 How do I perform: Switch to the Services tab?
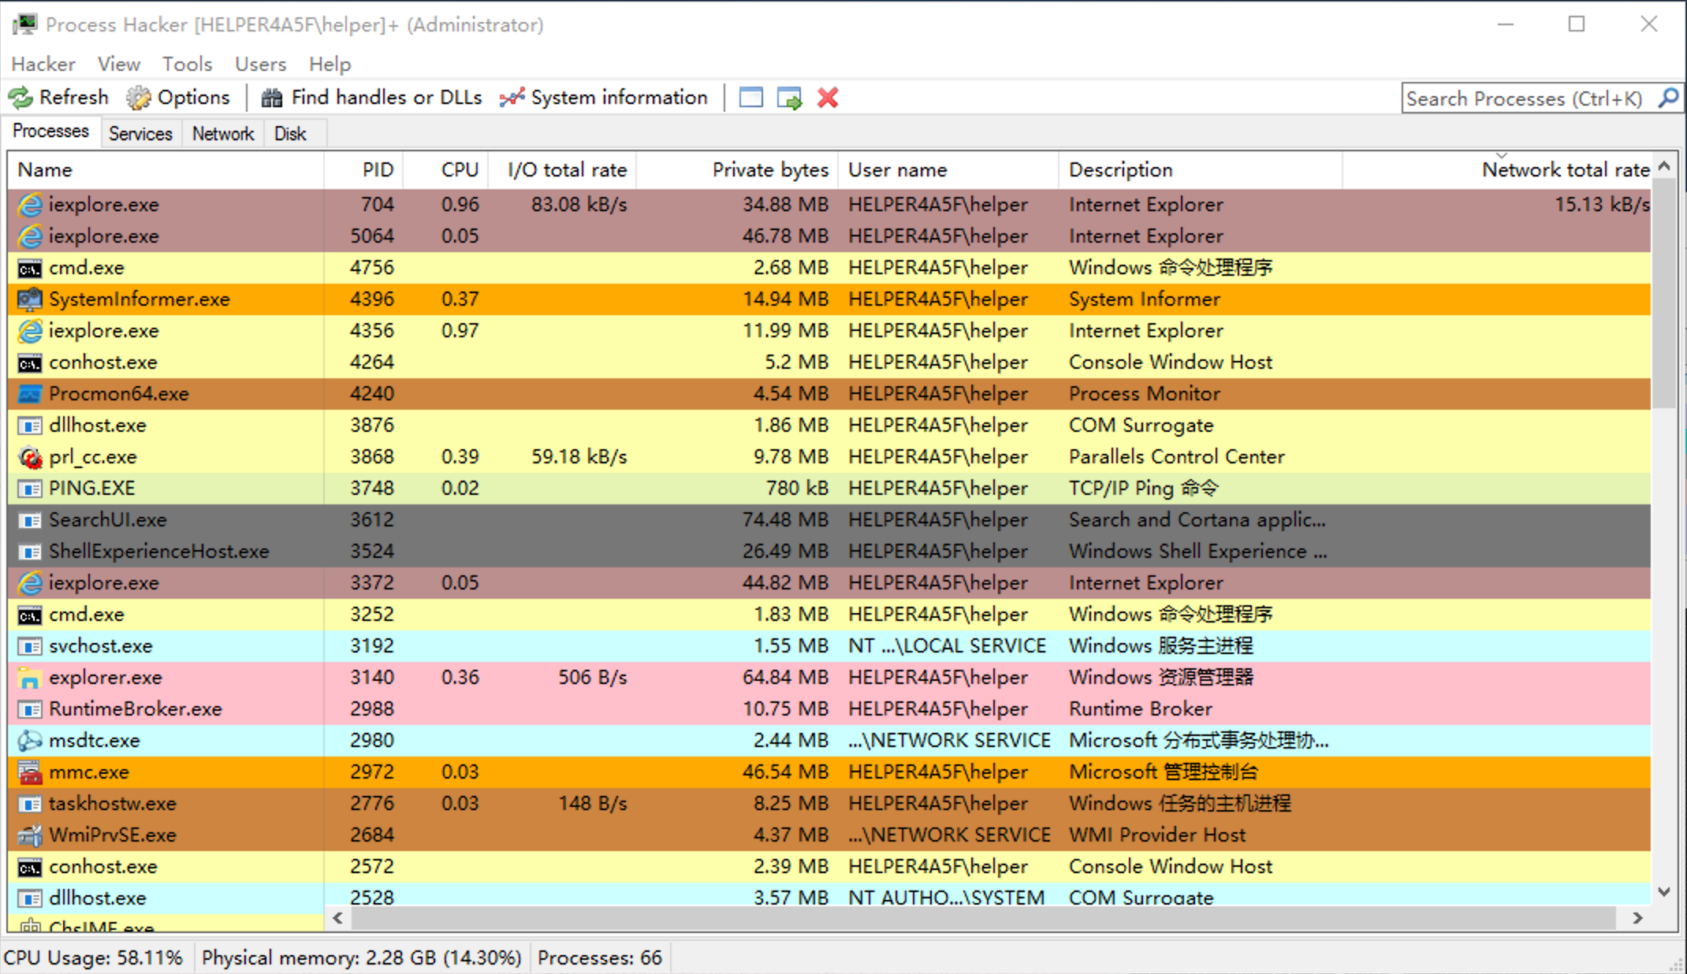[140, 133]
